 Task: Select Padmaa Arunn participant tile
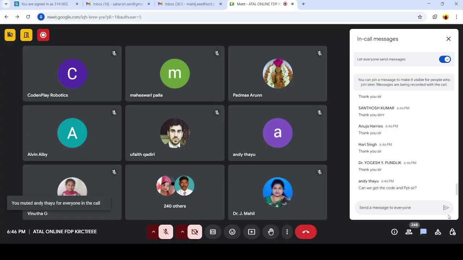[x=277, y=74]
